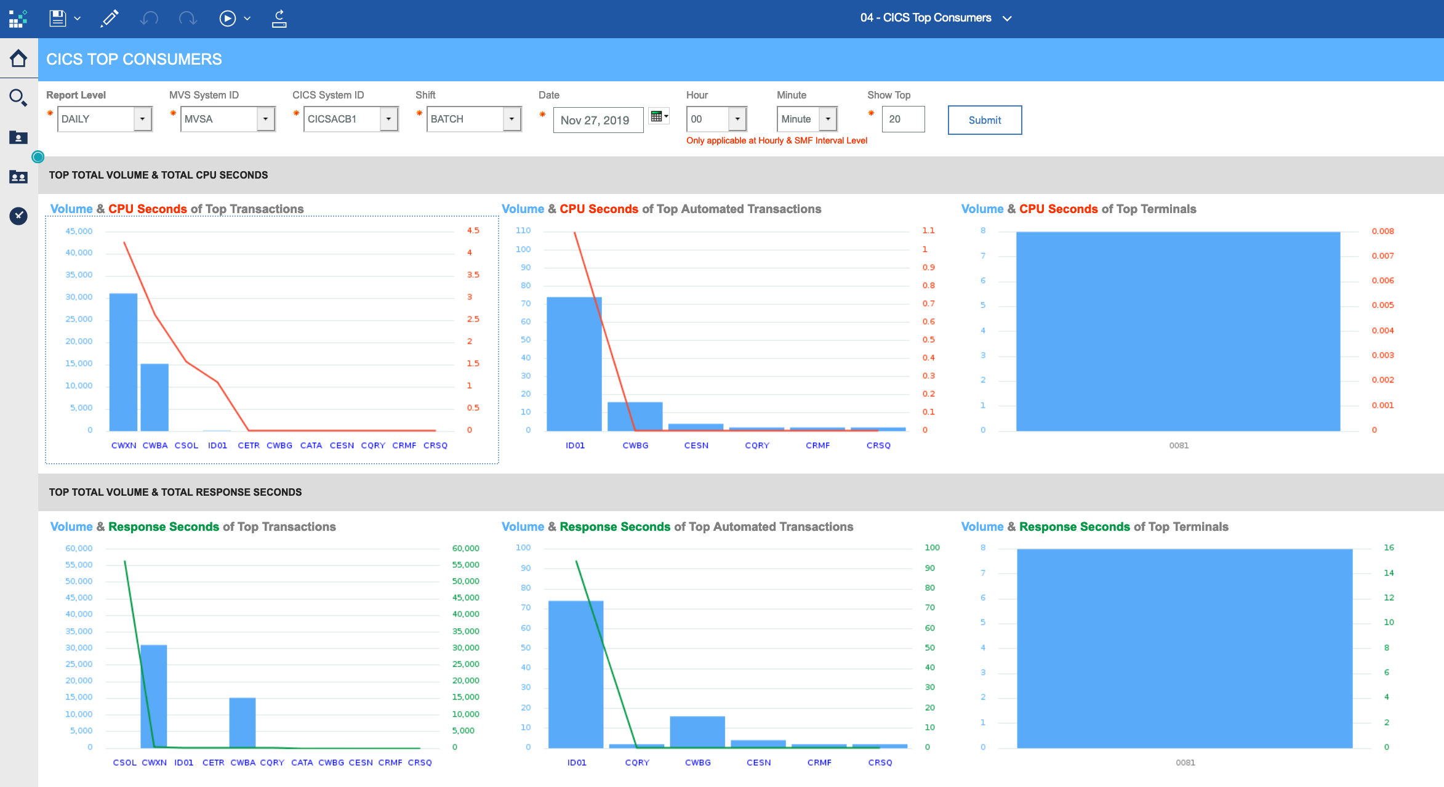Open the application logo menu icon
Image resolution: width=1444 pixels, height=787 pixels.
[18, 18]
